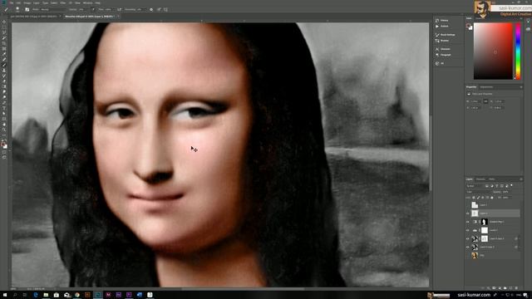Toggle visibility of the Gradient Map layer

click(467, 222)
